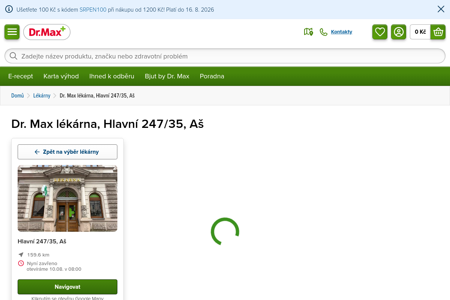Click the green loading spinner
The image size is (450, 300).
[x=225, y=232]
